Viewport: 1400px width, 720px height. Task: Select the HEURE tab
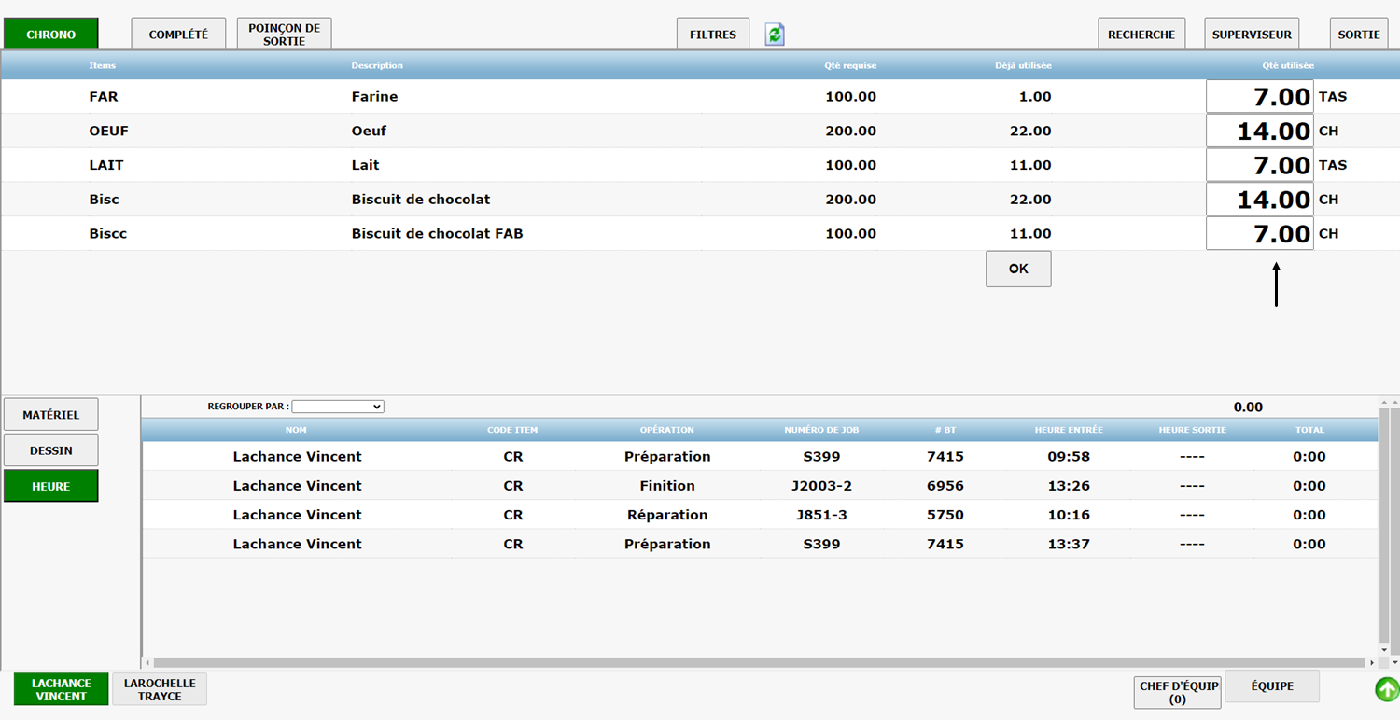click(51, 486)
